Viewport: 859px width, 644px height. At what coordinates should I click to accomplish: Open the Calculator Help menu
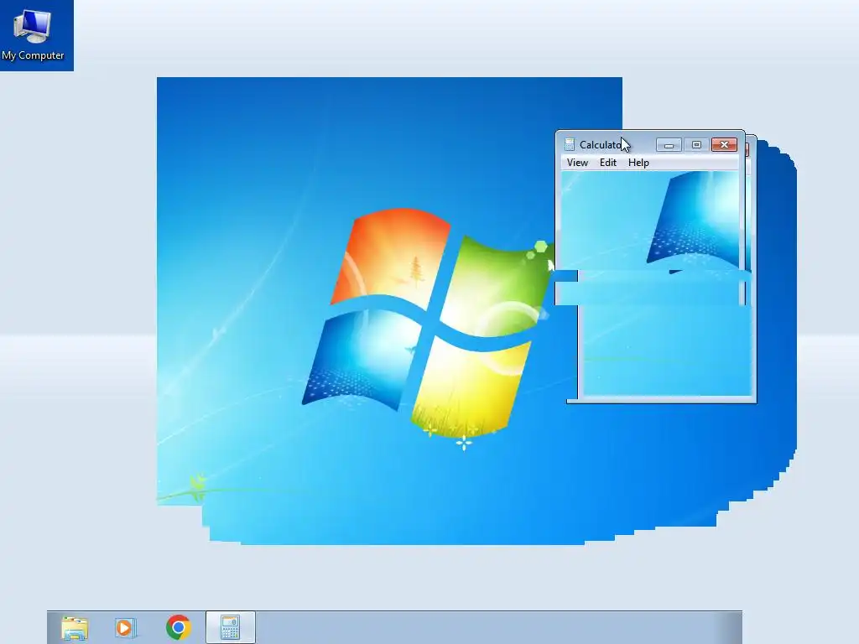(638, 163)
